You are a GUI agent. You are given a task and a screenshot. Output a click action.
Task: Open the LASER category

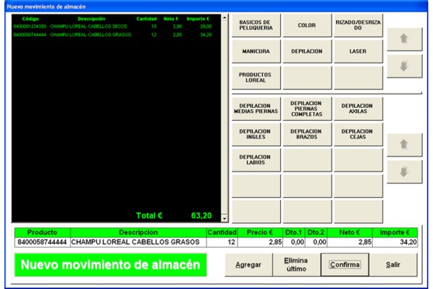[x=358, y=51]
